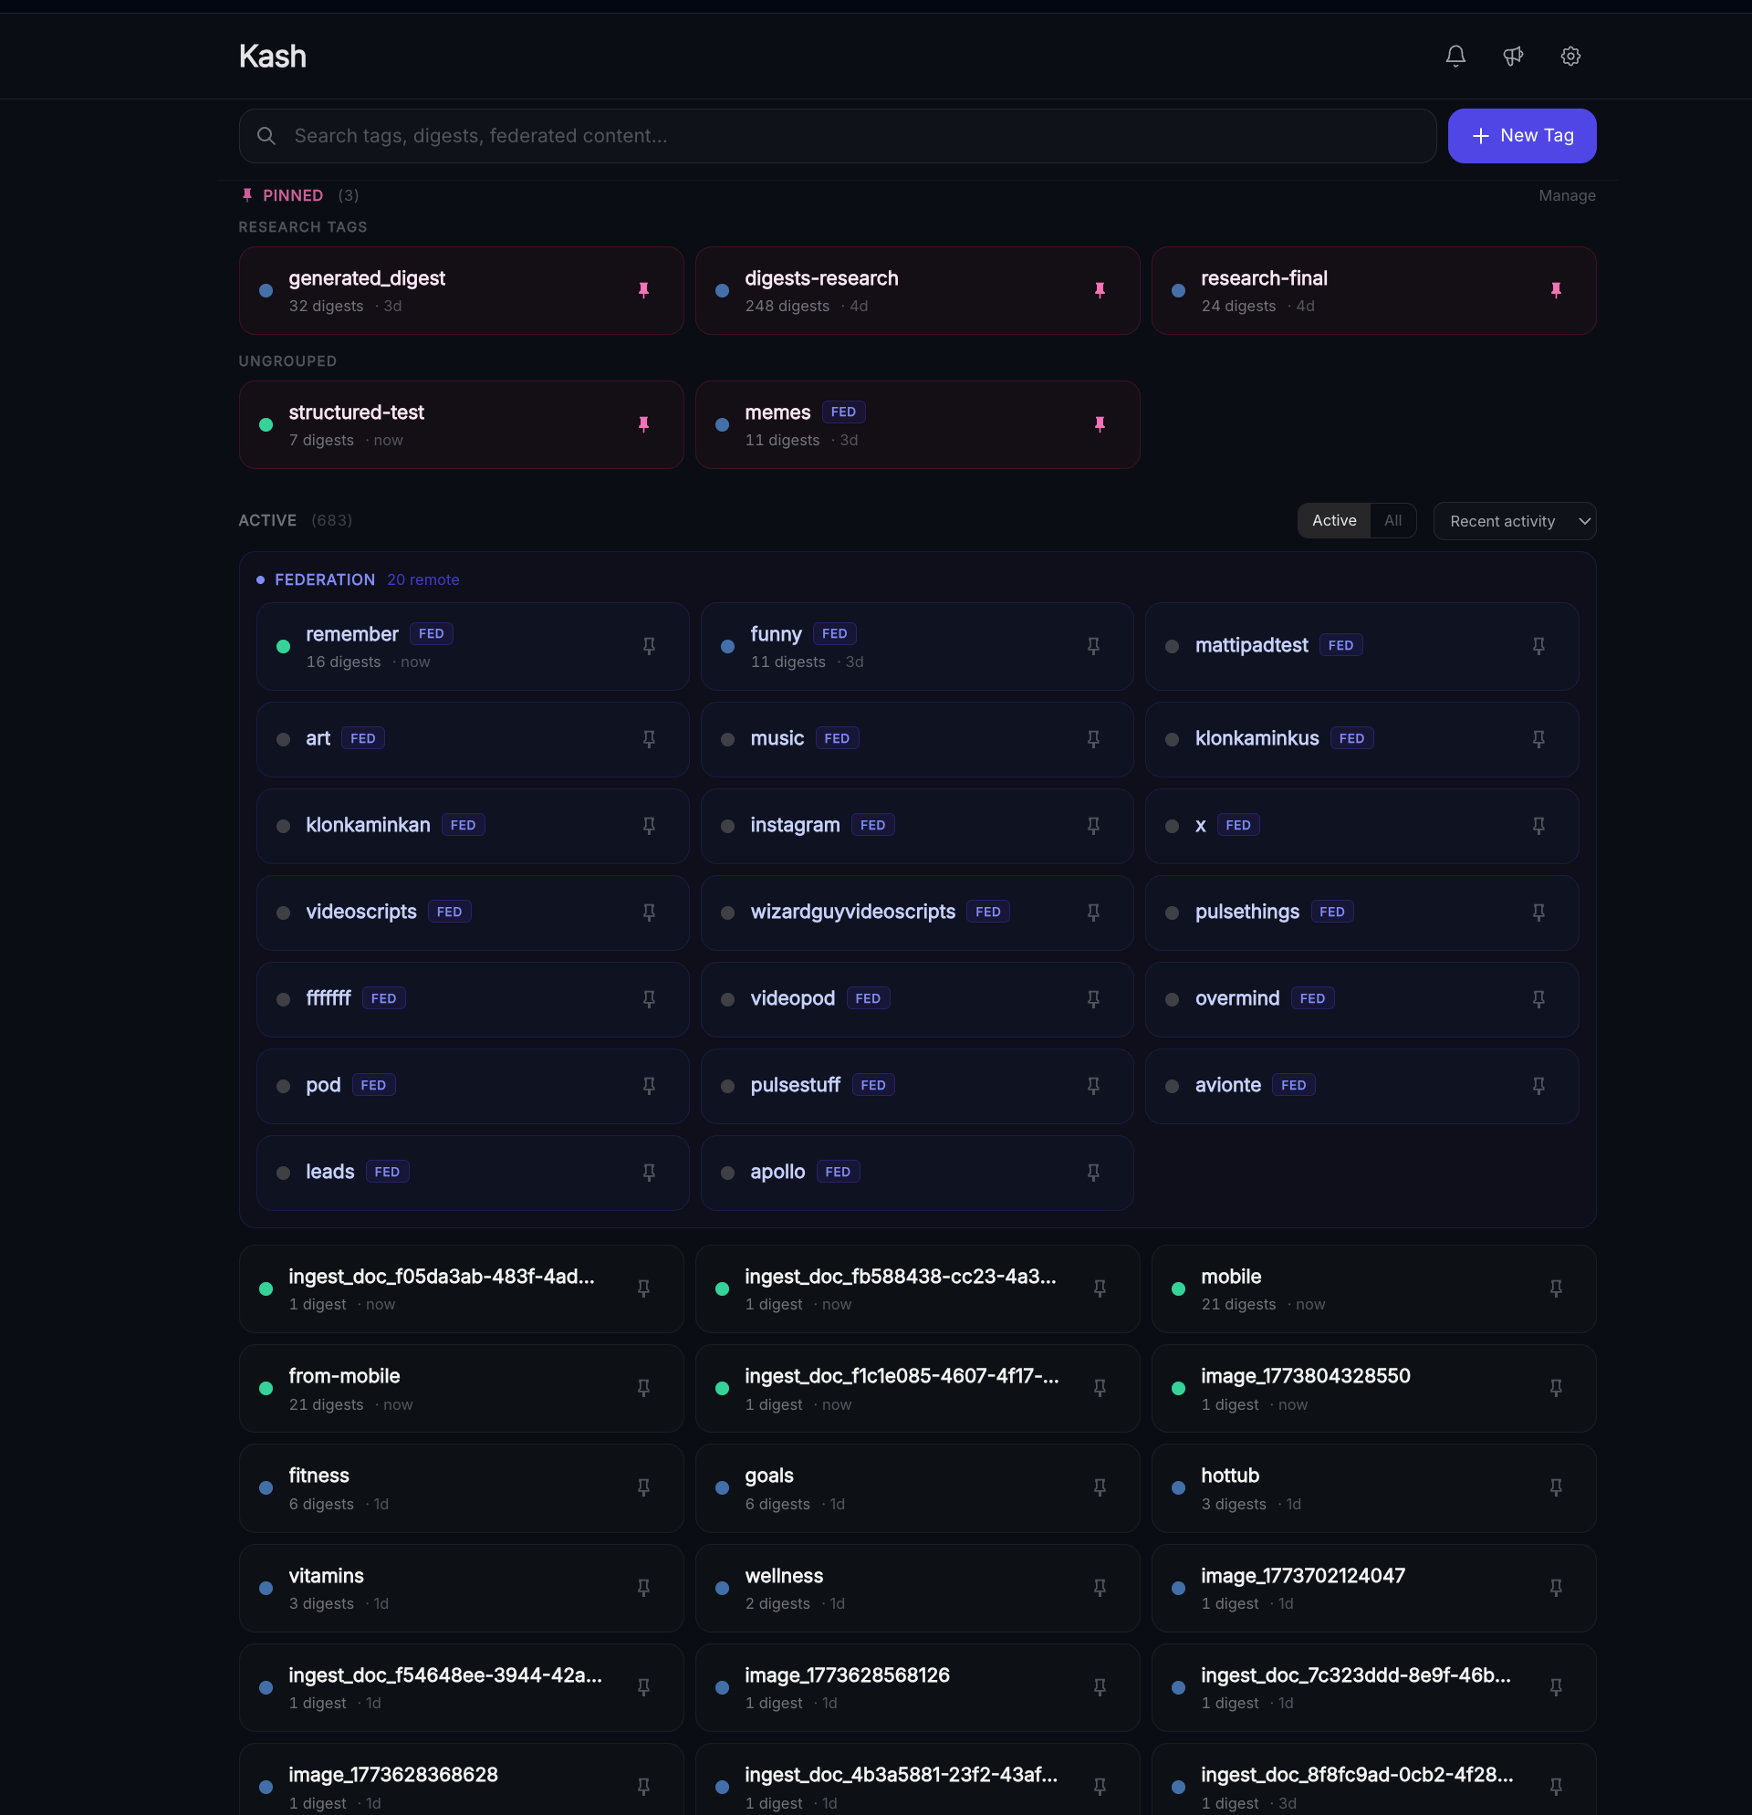The height and width of the screenshot is (1815, 1752).
Task: Unpin the memes federated tag
Action: [x=1100, y=424]
